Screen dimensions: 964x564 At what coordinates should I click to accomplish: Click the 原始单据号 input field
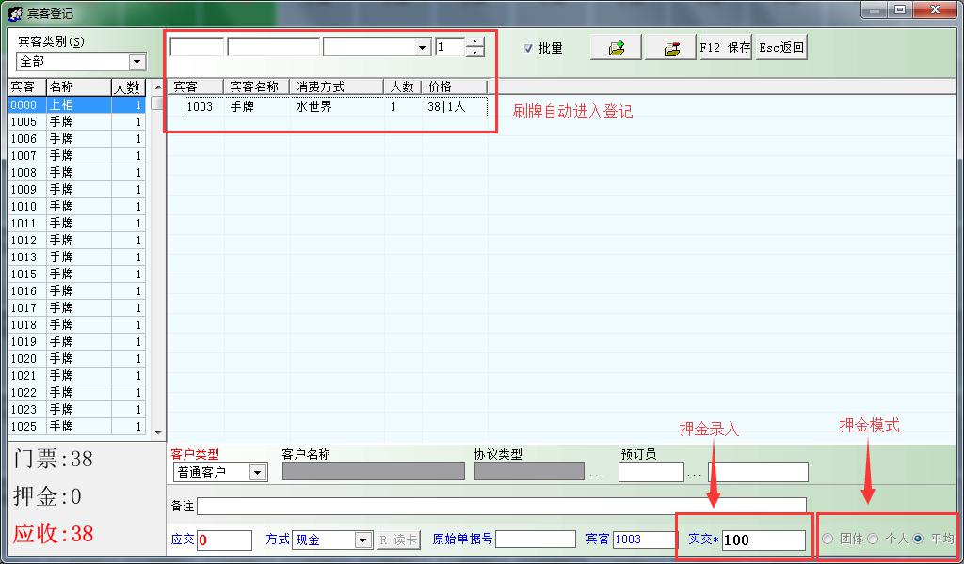[x=536, y=540]
